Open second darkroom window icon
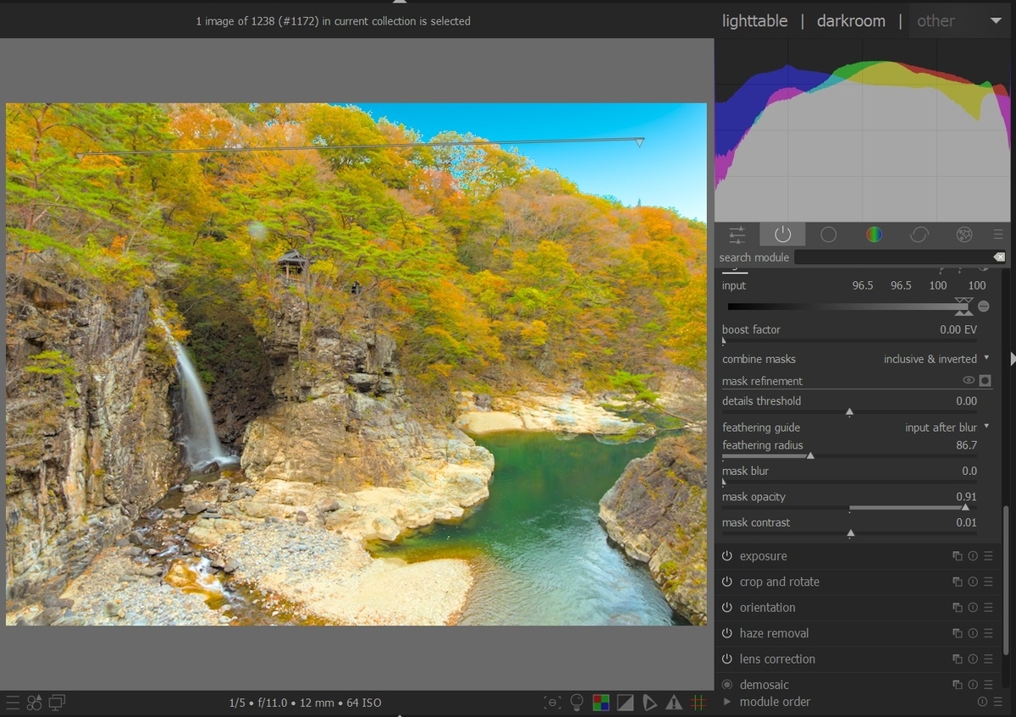The image size is (1016, 717). (x=57, y=702)
